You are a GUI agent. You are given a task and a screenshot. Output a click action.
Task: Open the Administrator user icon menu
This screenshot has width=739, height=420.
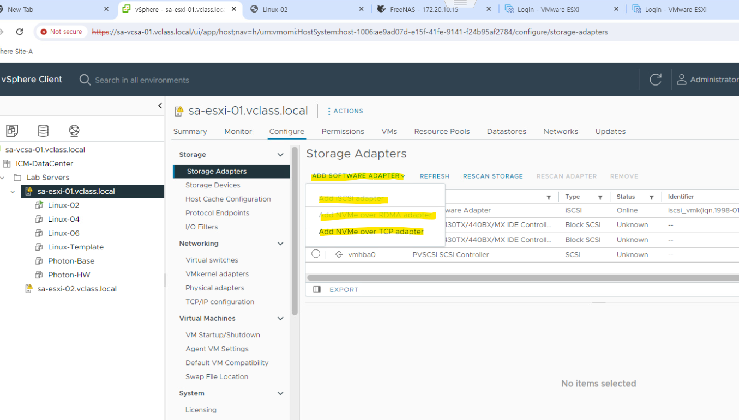point(681,80)
